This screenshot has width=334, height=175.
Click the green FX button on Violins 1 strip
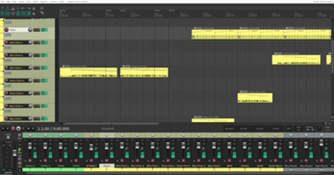pos(35,155)
